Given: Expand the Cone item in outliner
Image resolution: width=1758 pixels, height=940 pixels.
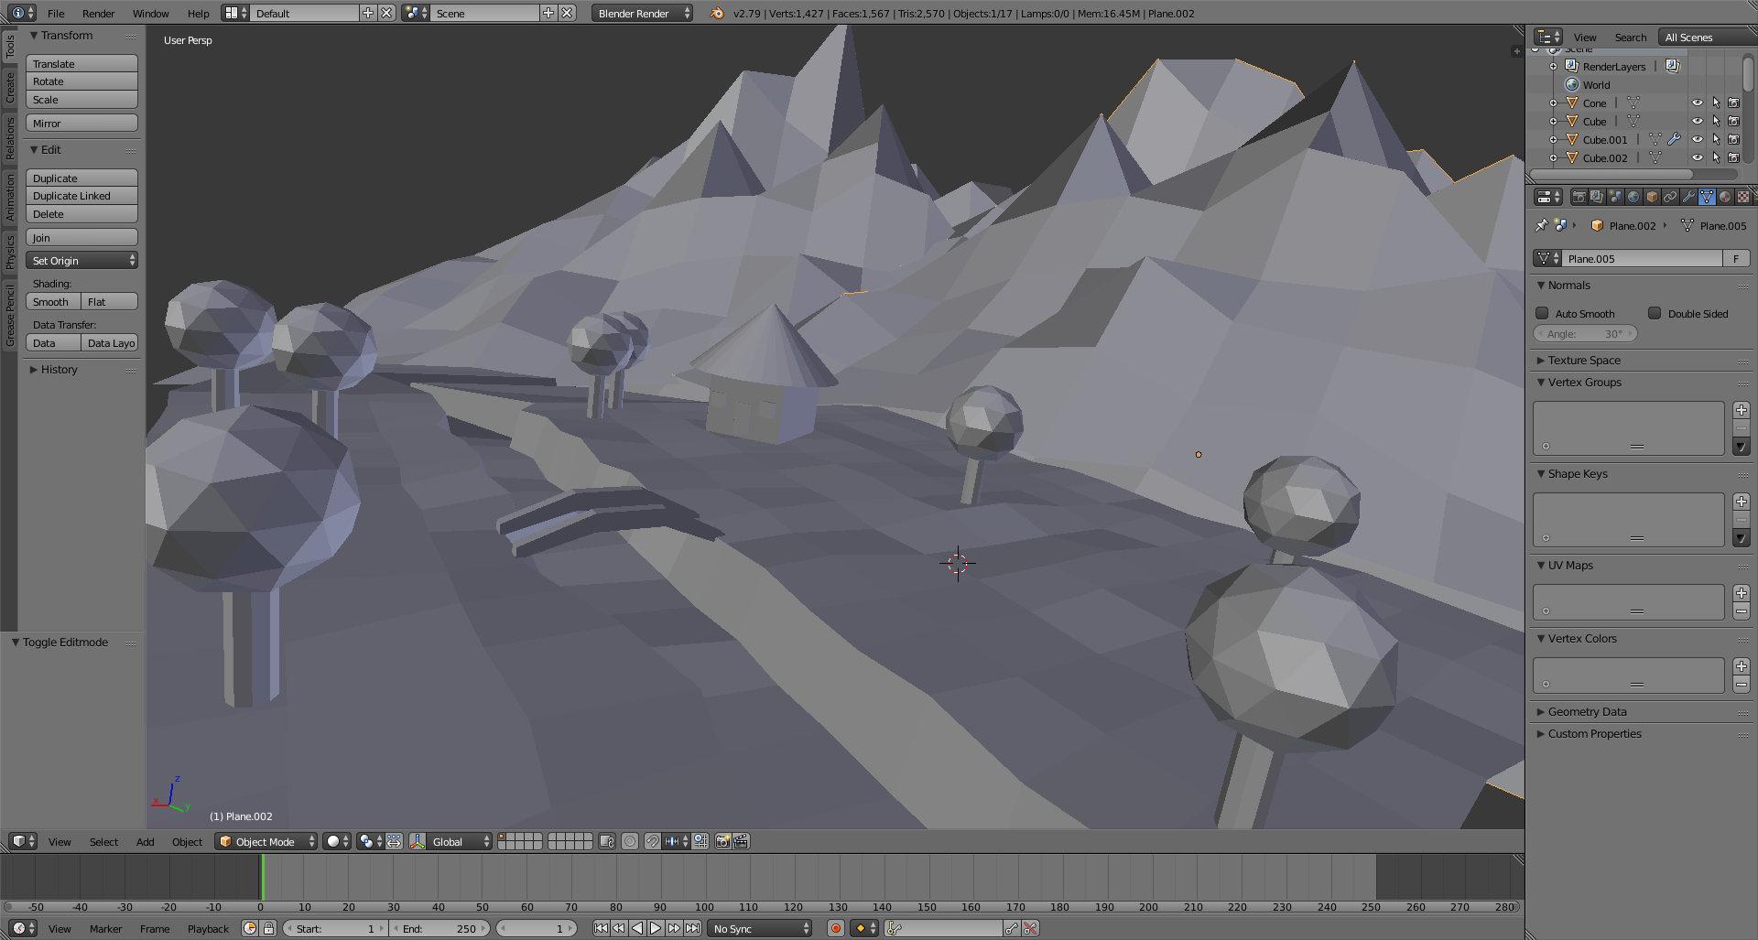Looking at the screenshot, I should tap(1553, 103).
